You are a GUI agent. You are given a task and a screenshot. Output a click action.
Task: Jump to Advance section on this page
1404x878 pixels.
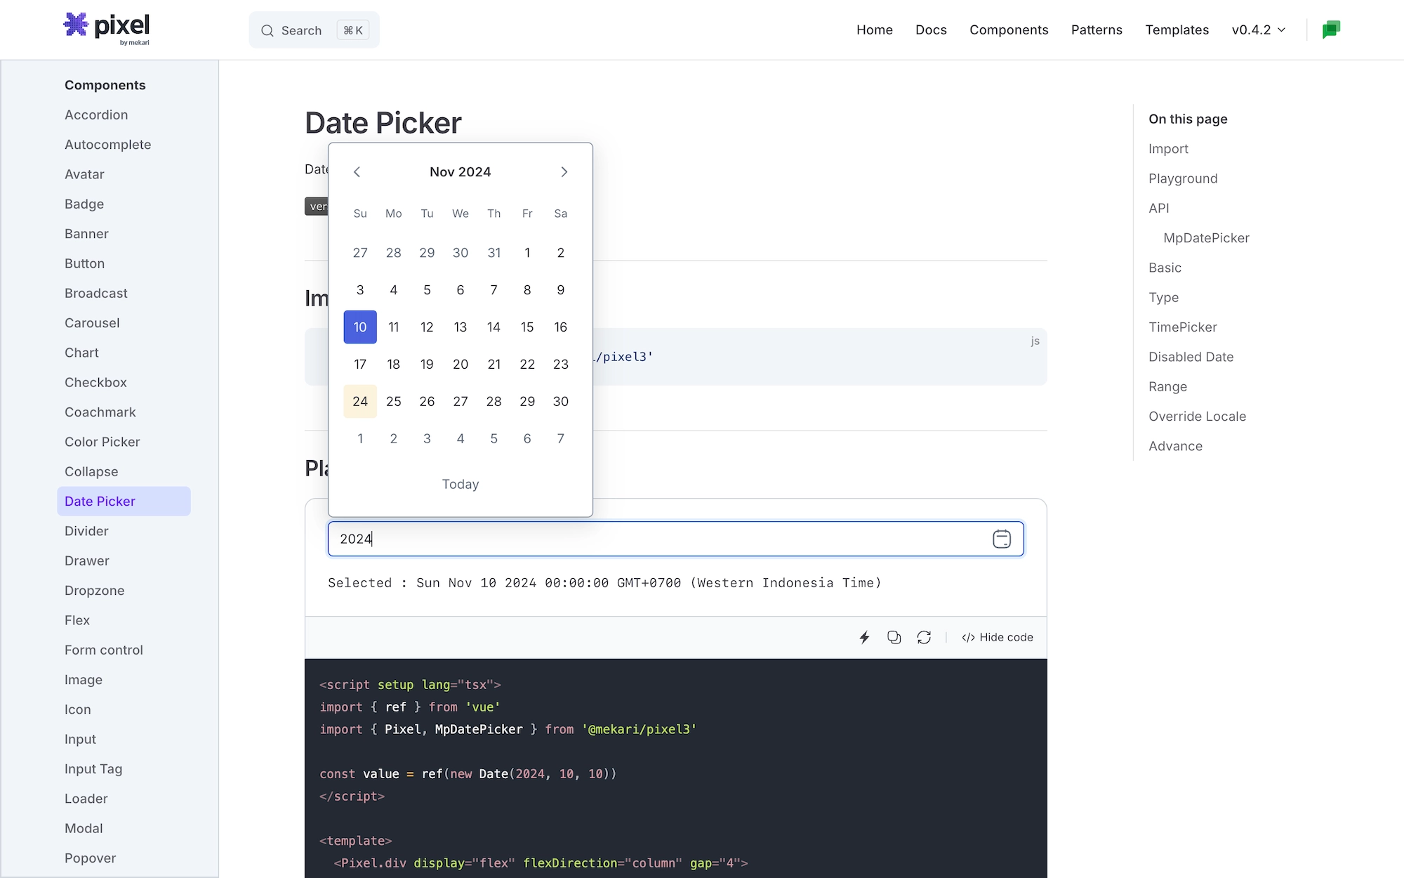tap(1175, 446)
